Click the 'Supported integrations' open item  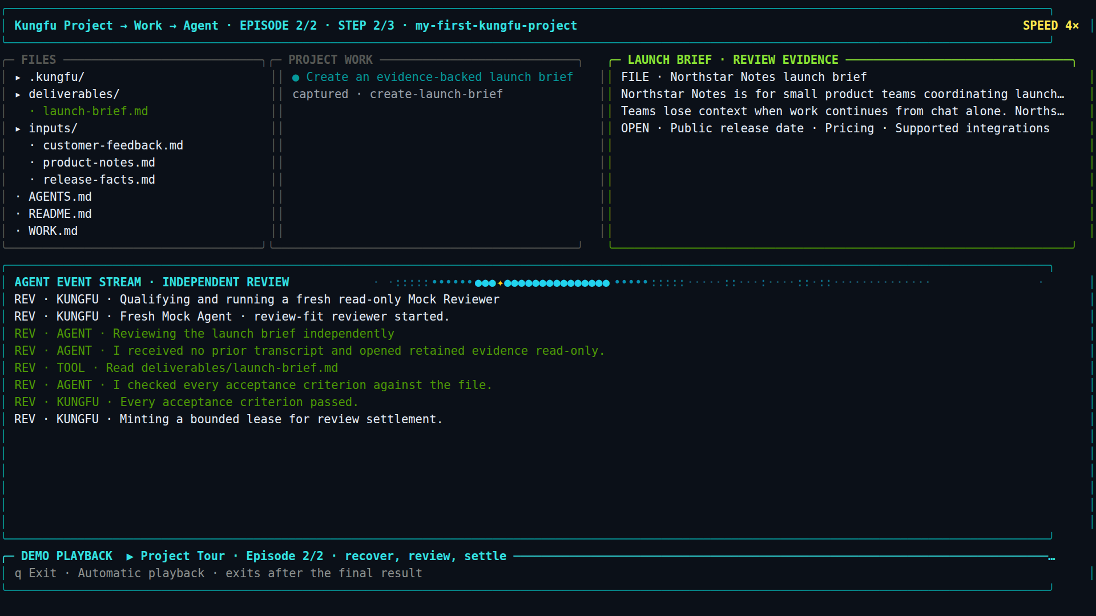[x=972, y=128]
